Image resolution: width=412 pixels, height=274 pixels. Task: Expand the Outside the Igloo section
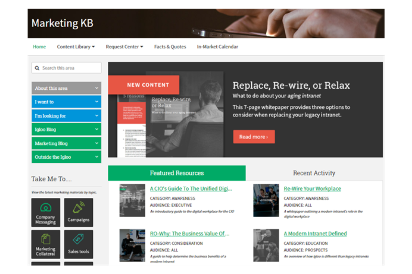[66, 157]
